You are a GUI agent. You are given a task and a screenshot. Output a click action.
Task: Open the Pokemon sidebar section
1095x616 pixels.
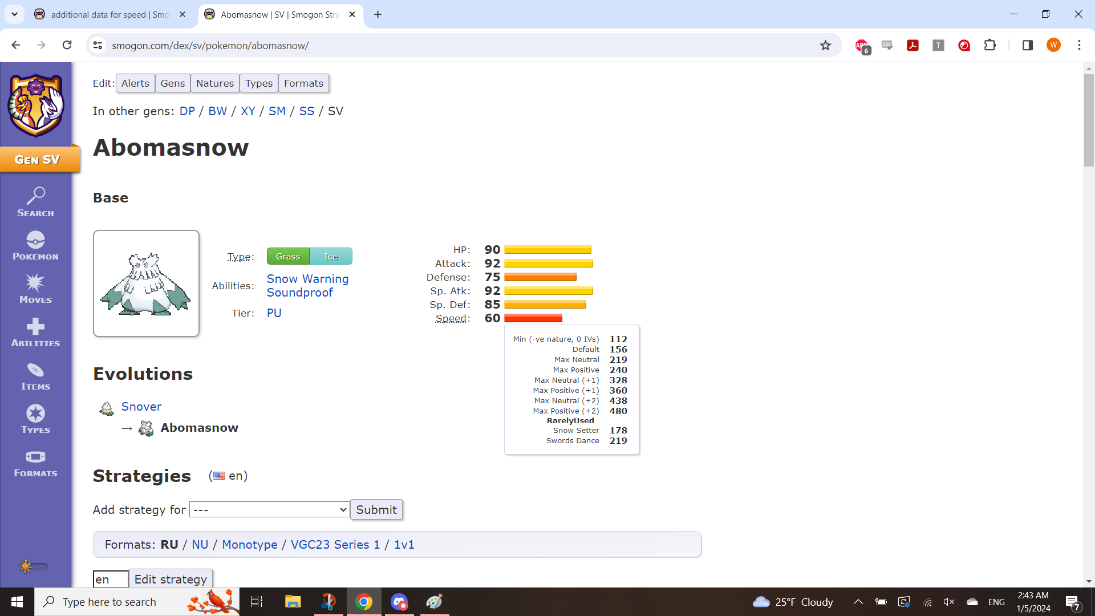point(35,246)
